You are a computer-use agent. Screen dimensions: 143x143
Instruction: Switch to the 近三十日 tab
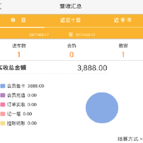click(x=70, y=20)
